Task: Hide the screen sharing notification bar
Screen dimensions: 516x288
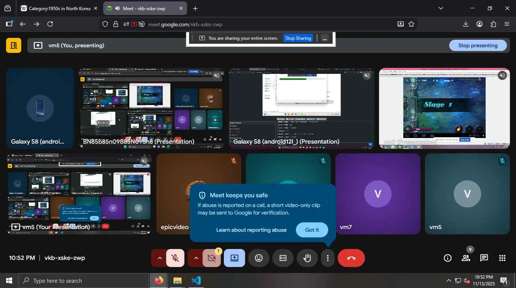Action: click(325, 38)
